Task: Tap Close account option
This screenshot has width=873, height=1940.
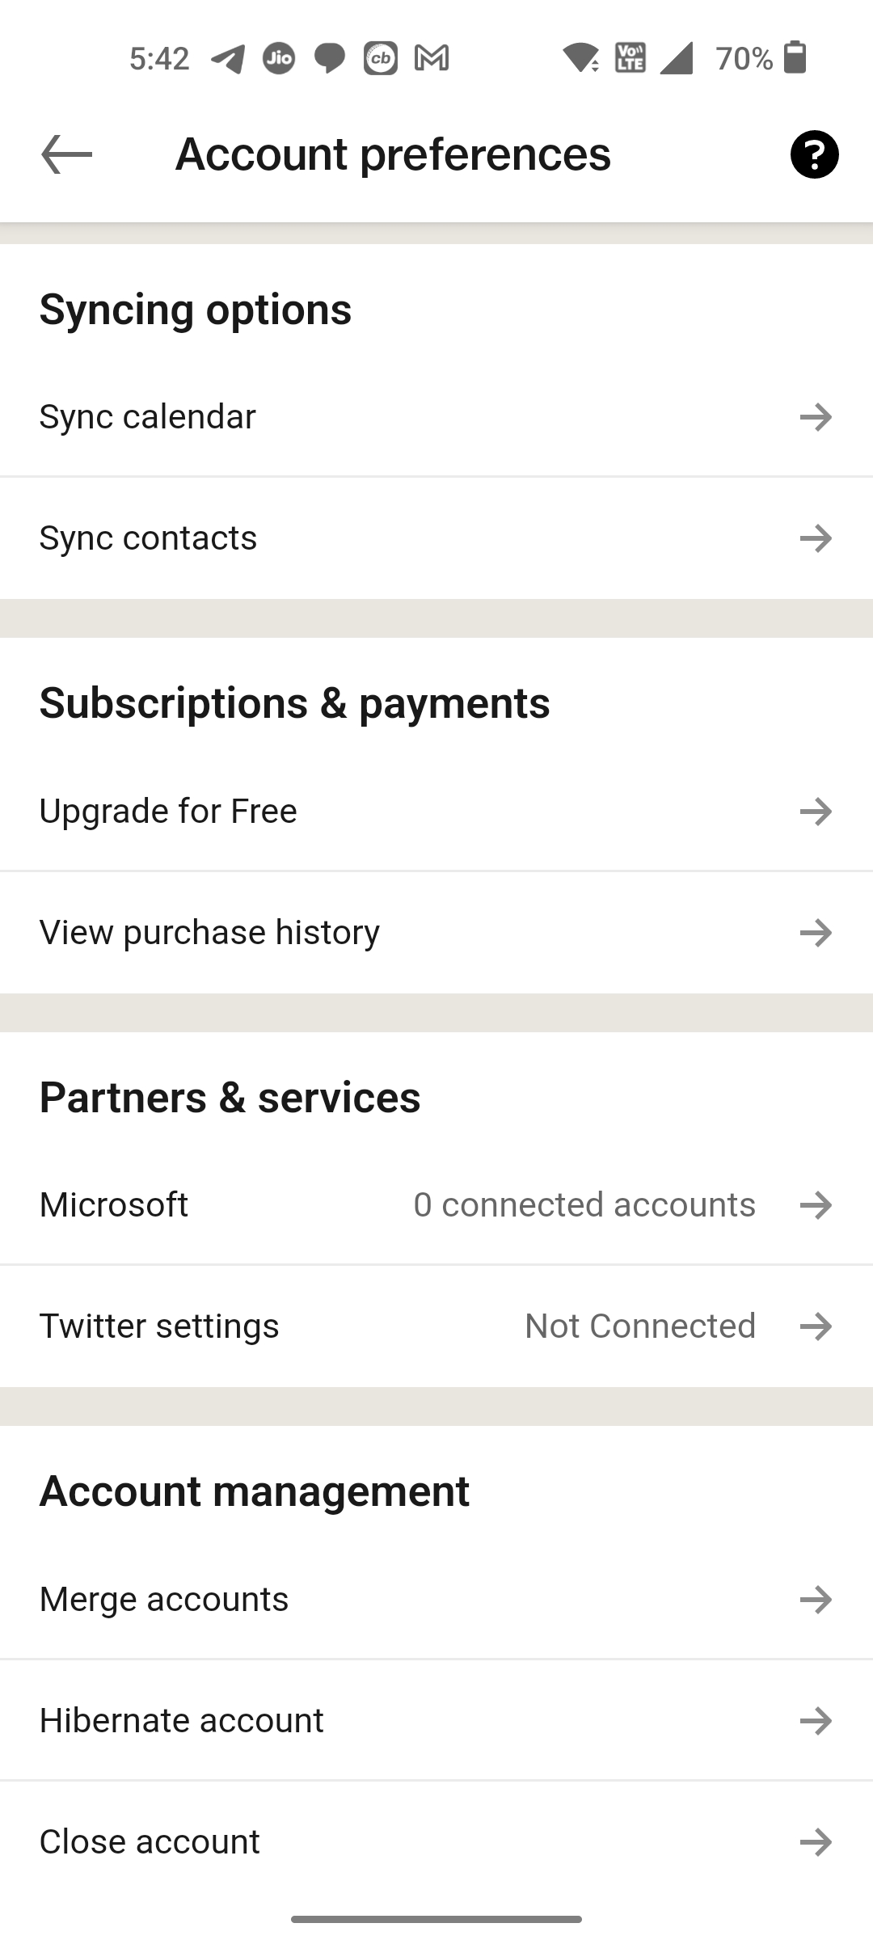Action: click(150, 1842)
